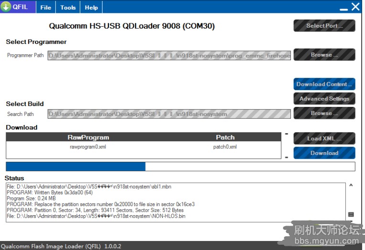Click the NON-HLOS.bin file line in status log
Image resolution: width=365 pixels, height=250 pixels.
(96, 216)
